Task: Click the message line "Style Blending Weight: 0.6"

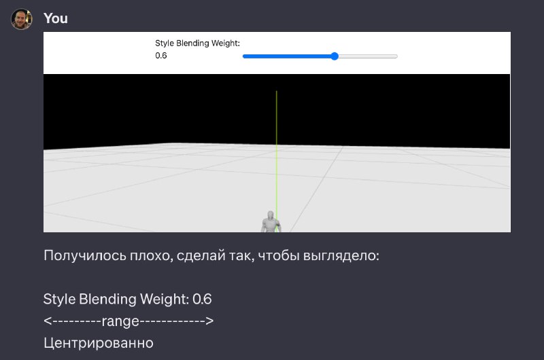Action: [x=128, y=299]
